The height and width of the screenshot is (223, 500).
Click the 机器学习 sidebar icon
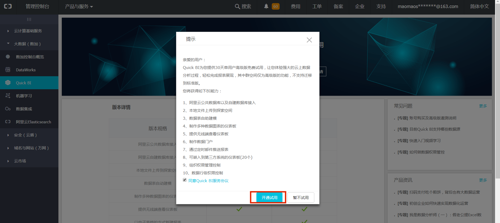(8, 96)
